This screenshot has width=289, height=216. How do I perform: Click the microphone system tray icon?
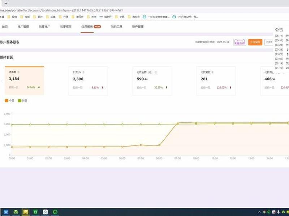278,212
